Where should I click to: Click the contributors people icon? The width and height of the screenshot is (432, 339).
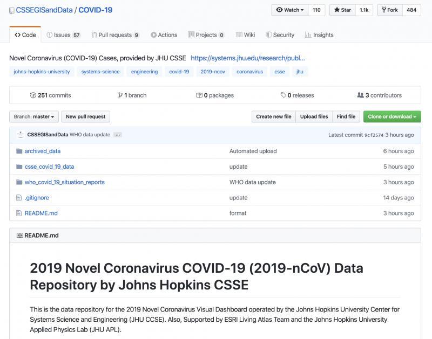point(360,95)
